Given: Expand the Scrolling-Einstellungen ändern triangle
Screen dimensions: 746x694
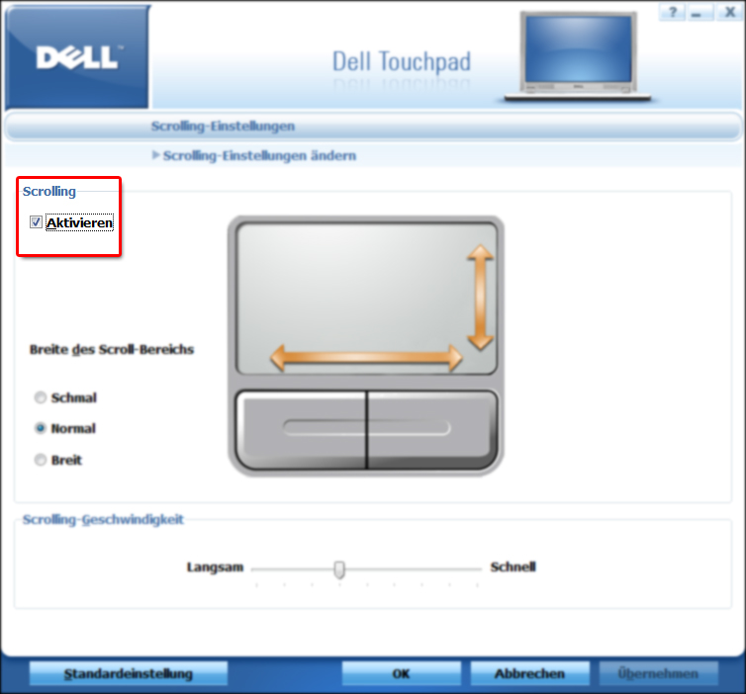Looking at the screenshot, I should [x=155, y=155].
